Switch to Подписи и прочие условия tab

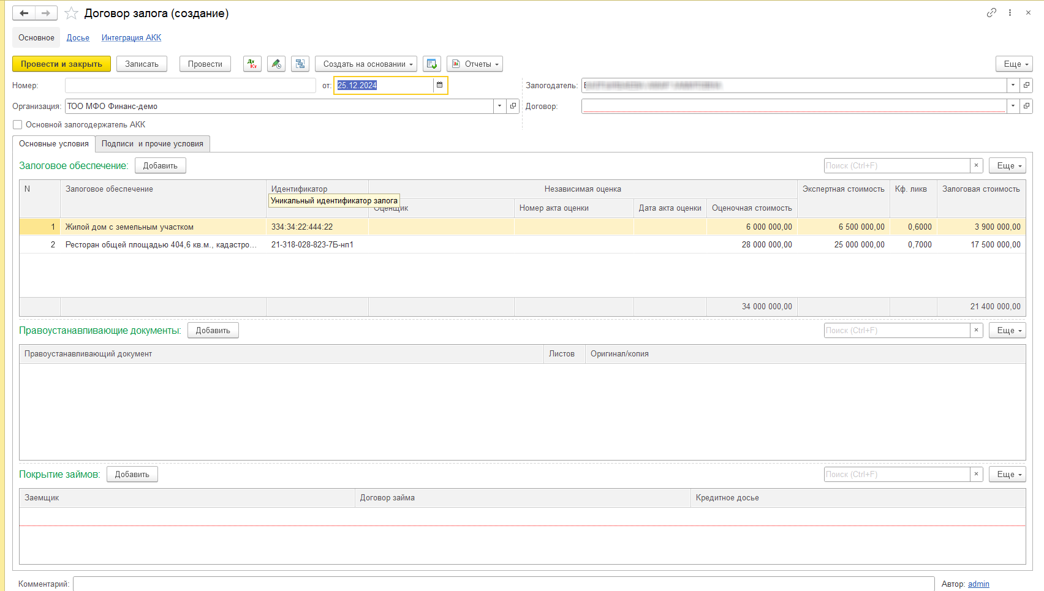click(x=153, y=143)
